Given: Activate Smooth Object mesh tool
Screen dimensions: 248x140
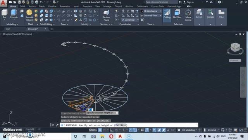Looking at the screenshot, I should [29, 16].
